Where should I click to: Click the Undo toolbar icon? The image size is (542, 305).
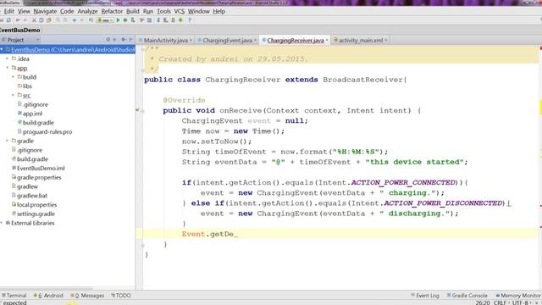tap(18, 20)
